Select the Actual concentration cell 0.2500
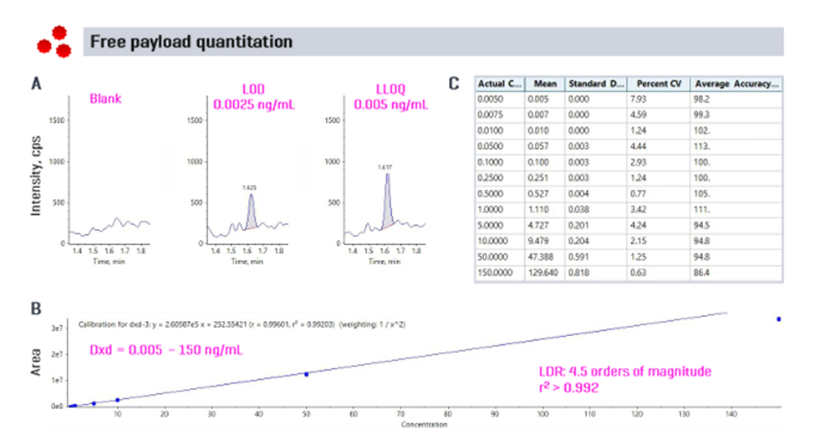Viewport: 815px width, 429px height. 490,178
